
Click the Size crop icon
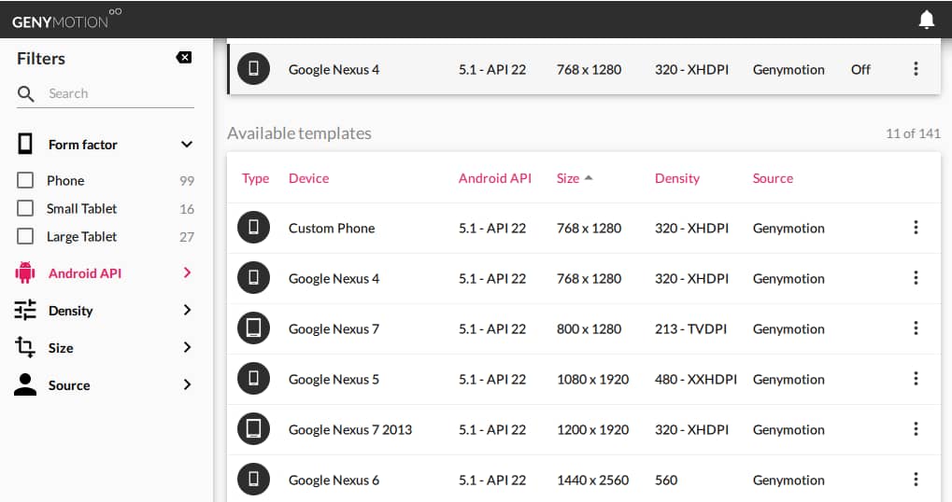tap(25, 347)
